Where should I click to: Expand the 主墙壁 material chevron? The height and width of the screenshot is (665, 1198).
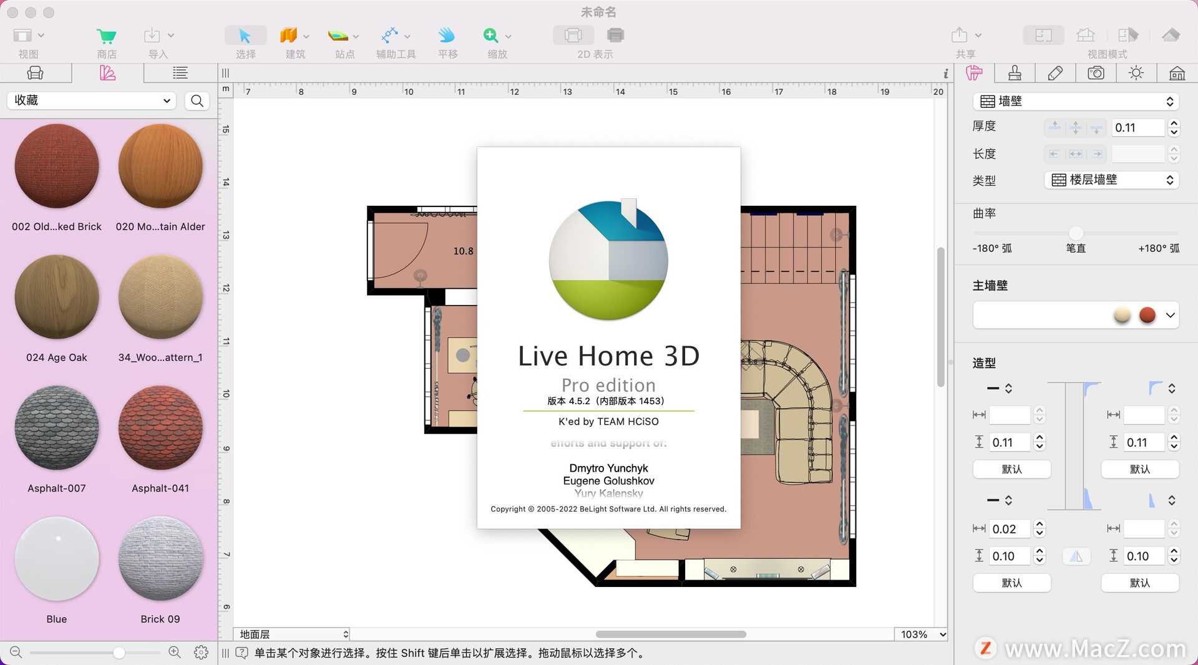click(1170, 315)
